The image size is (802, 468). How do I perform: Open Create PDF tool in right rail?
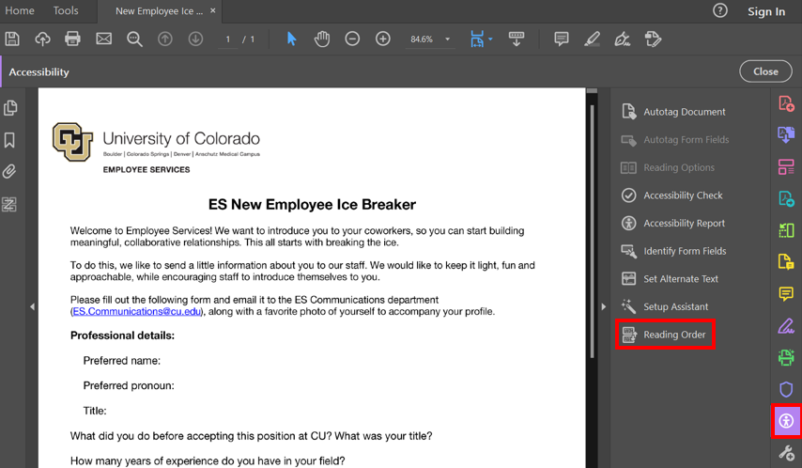point(786,103)
